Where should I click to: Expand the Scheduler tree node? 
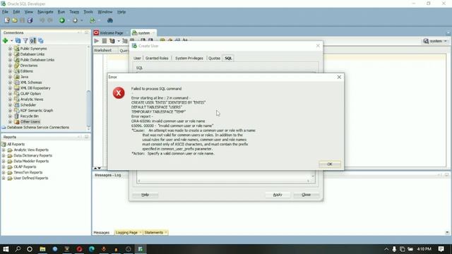(10, 105)
